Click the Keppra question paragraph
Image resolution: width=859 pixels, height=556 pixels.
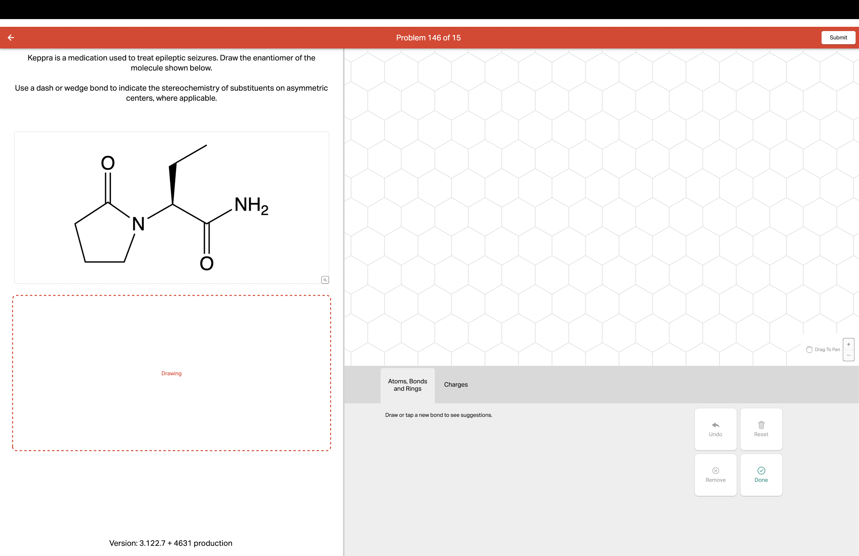tap(172, 63)
